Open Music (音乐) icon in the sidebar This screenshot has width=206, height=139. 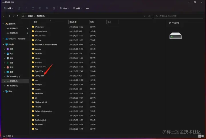pos(8,67)
